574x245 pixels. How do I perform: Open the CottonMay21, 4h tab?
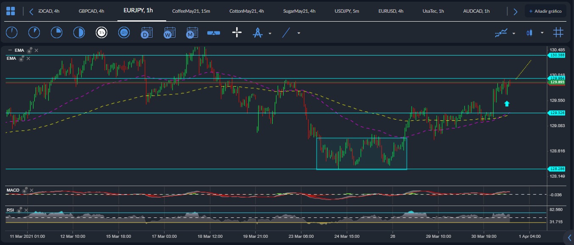247,11
